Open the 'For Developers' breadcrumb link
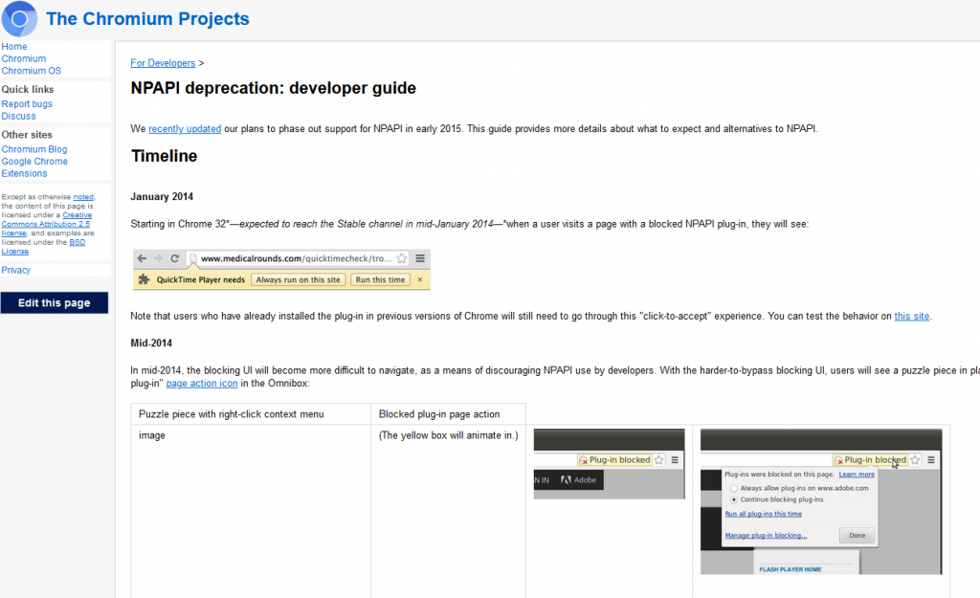This screenshot has height=598, width=980. (x=163, y=63)
